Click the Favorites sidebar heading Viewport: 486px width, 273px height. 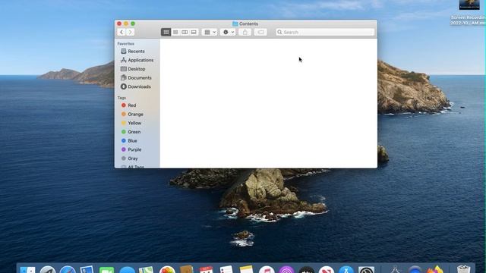(125, 44)
